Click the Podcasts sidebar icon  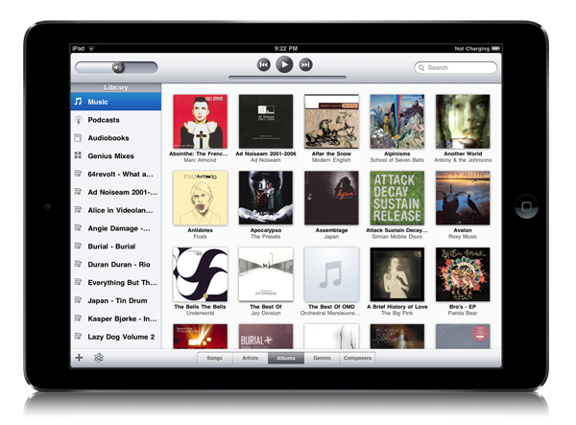coord(78,120)
